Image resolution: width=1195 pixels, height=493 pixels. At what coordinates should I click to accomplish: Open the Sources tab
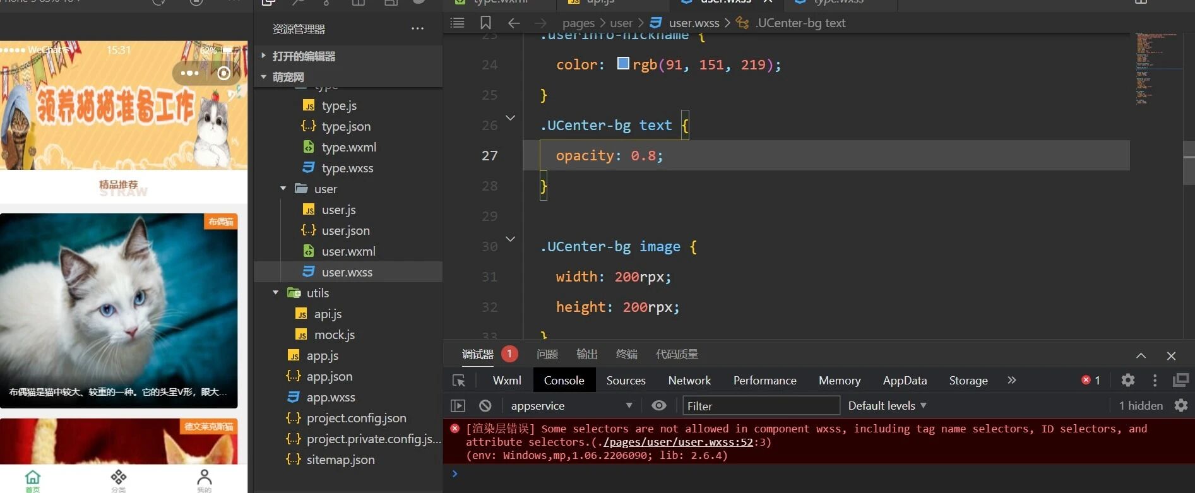(x=626, y=380)
